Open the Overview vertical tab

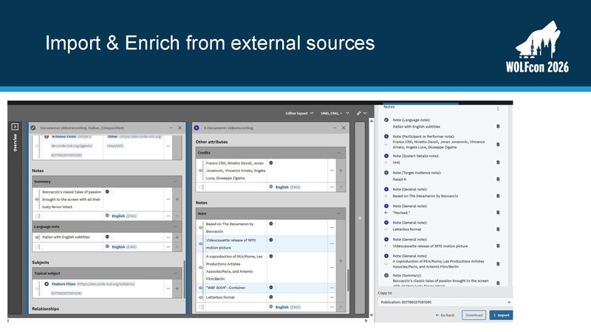[15, 142]
